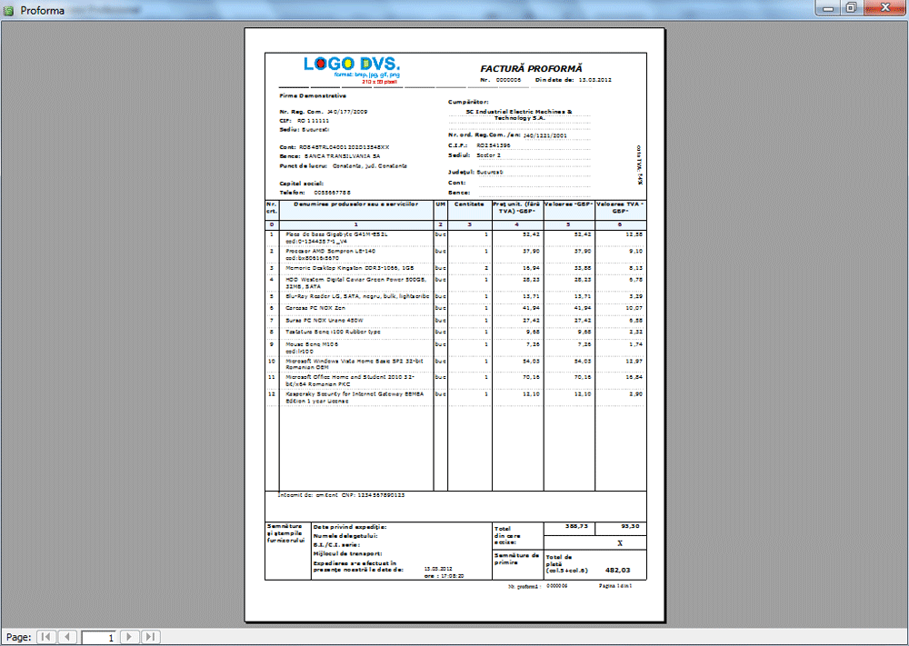
Task: Click the CNP 1234567890123 text
Action: [374, 495]
